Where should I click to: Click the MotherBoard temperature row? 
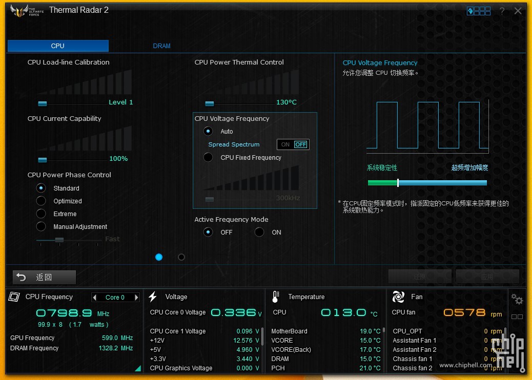pos(326,331)
